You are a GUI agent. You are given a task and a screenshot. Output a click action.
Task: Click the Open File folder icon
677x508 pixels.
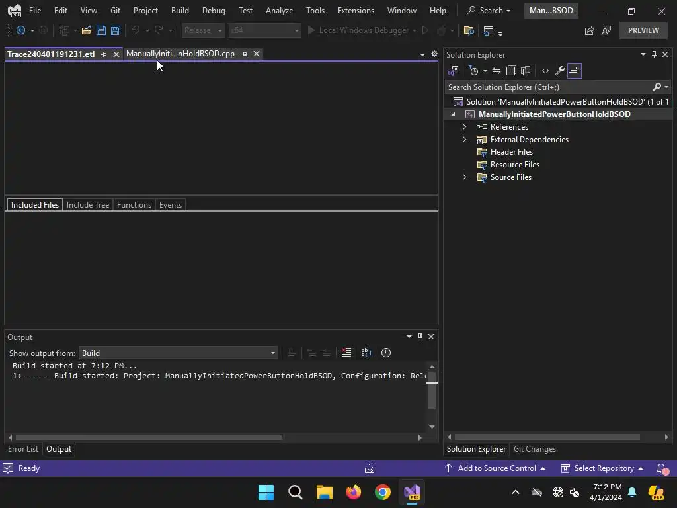coord(87,30)
